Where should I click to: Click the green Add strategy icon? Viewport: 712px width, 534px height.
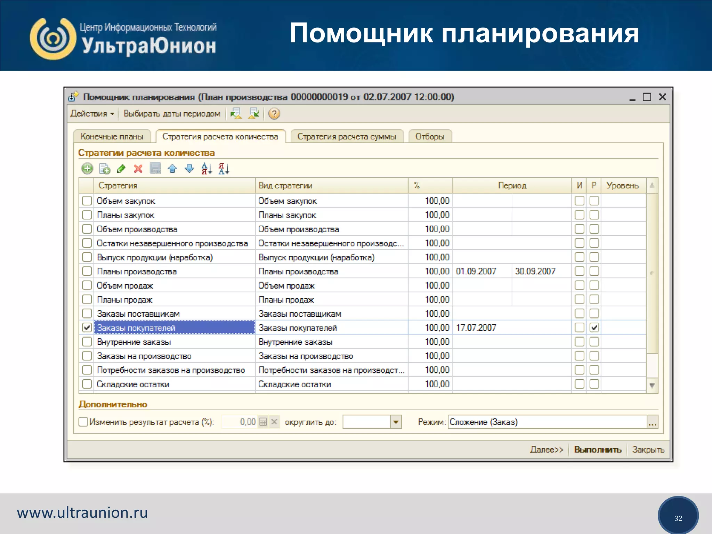click(x=87, y=169)
